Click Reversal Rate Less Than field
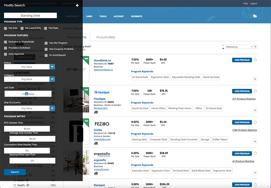This screenshot has width=271, height=188. point(32,161)
